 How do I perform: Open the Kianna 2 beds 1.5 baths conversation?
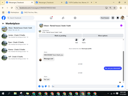tap(18, 50)
